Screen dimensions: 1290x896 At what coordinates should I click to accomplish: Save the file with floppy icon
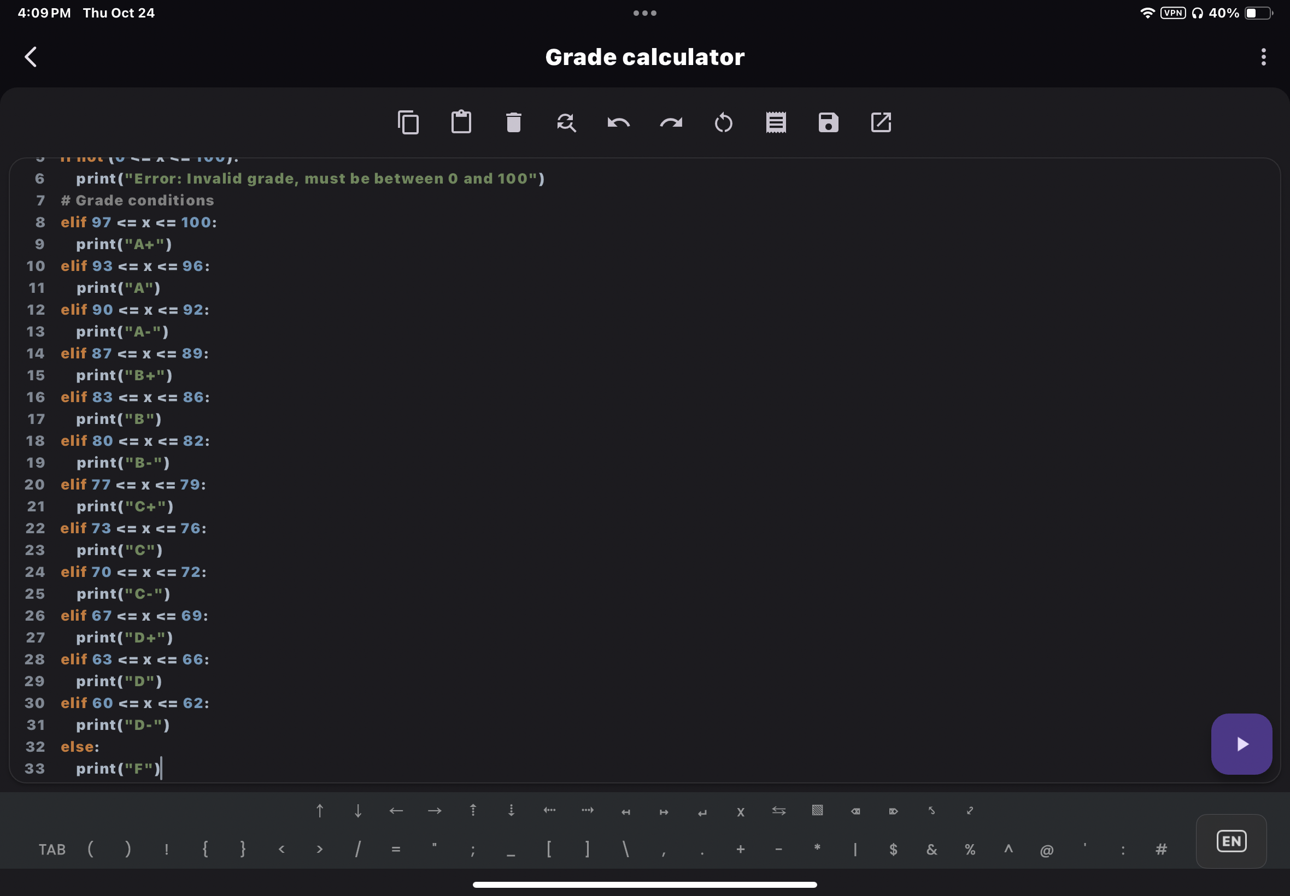pos(828,122)
